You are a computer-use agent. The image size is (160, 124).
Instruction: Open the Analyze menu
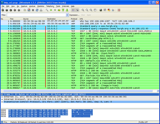coord(32,6)
